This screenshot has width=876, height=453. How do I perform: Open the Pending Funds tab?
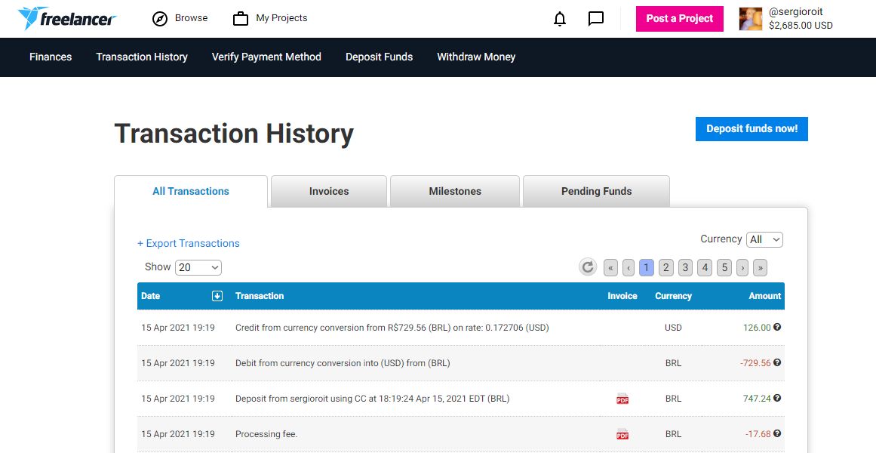[x=596, y=191]
